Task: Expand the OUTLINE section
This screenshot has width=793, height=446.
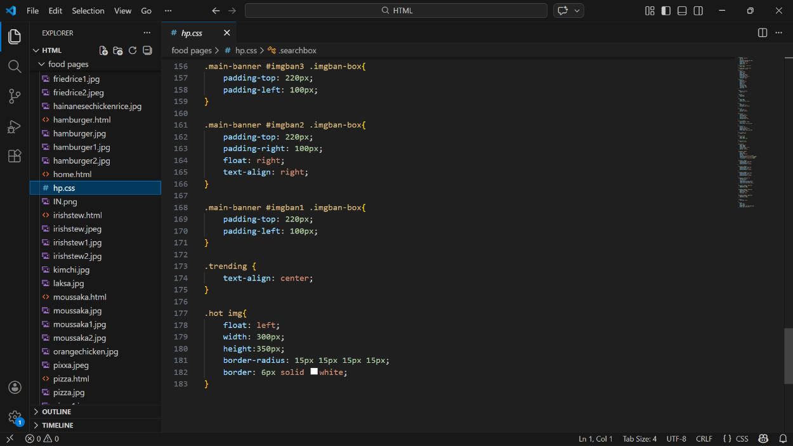Action: click(x=56, y=412)
